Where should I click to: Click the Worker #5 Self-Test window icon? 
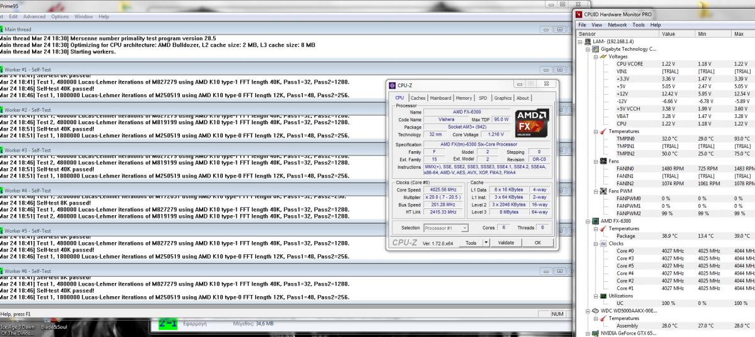[1, 230]
